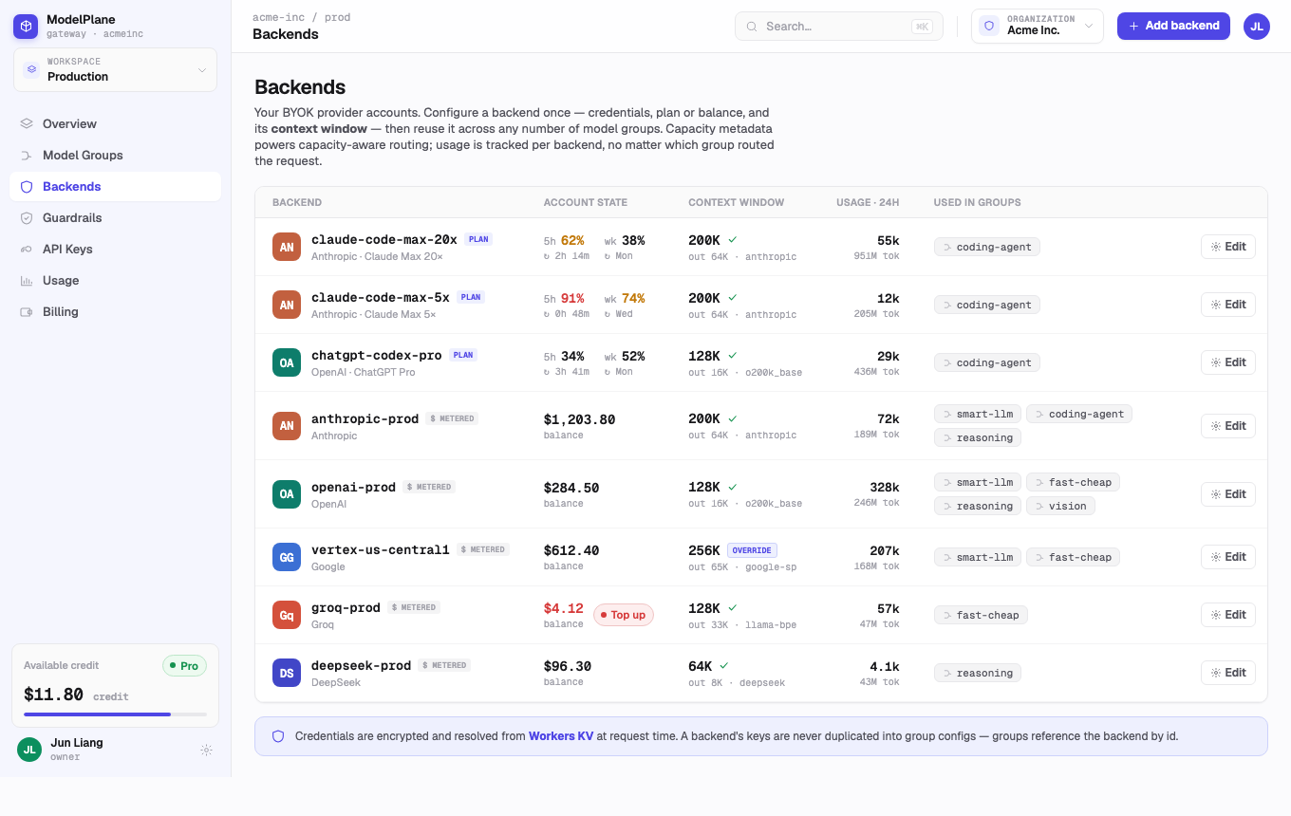The width and height of the screenshot is (1291, 816).
Task: Navigate to API Keys
Action: click(x=115, y=249)
